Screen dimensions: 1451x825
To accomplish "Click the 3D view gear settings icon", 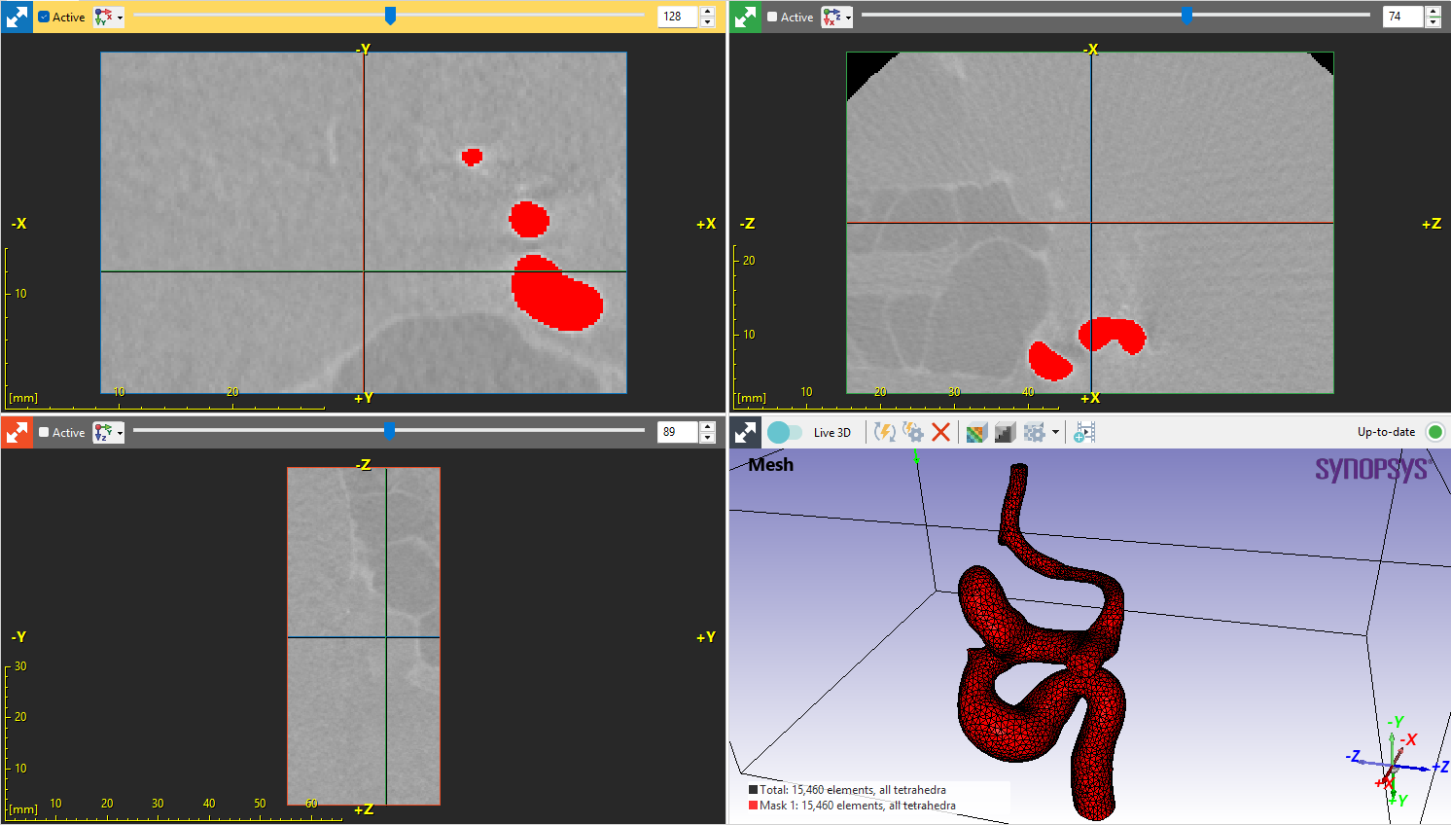I will click(1034, 432).
